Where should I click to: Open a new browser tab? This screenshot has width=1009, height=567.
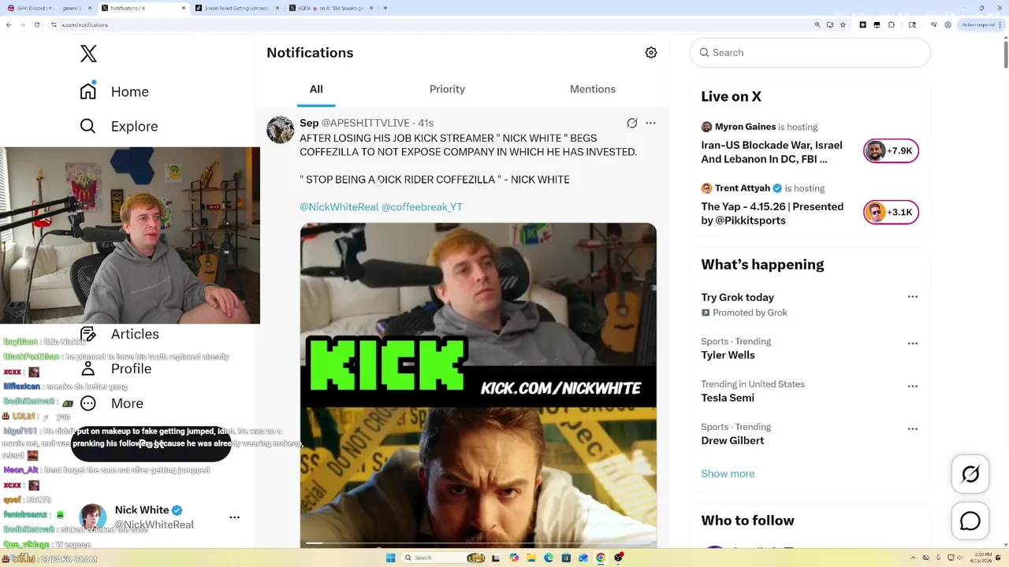click(x=385, y=8)
